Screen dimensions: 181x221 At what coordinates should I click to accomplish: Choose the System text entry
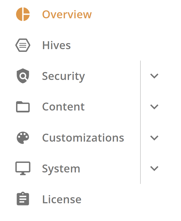pyautogui.click(x=61, y=169)
